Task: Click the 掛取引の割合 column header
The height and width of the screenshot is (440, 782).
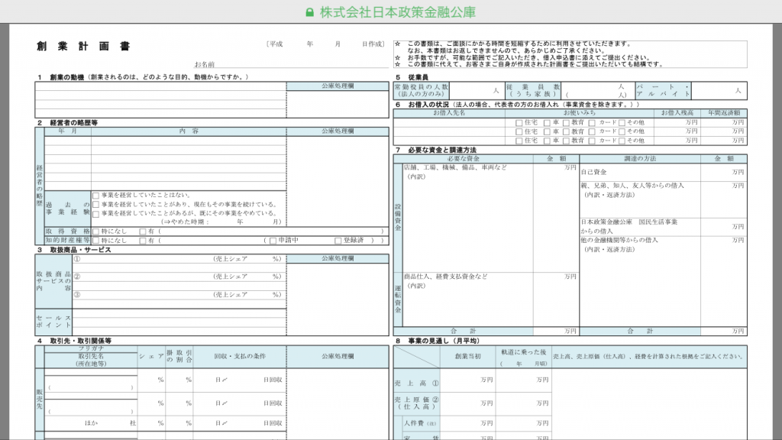Action: tap(179, 357)
